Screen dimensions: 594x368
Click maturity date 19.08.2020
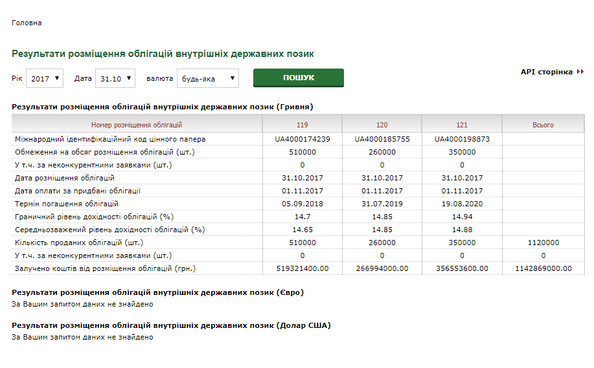coord(462,204)
